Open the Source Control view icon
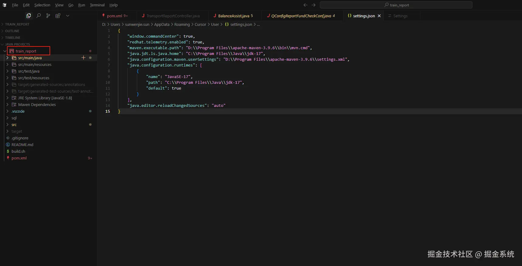 pos(48,15)
